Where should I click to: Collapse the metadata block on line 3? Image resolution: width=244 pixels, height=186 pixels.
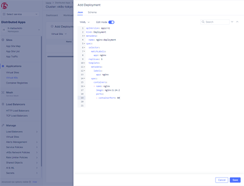click(84, 36)
